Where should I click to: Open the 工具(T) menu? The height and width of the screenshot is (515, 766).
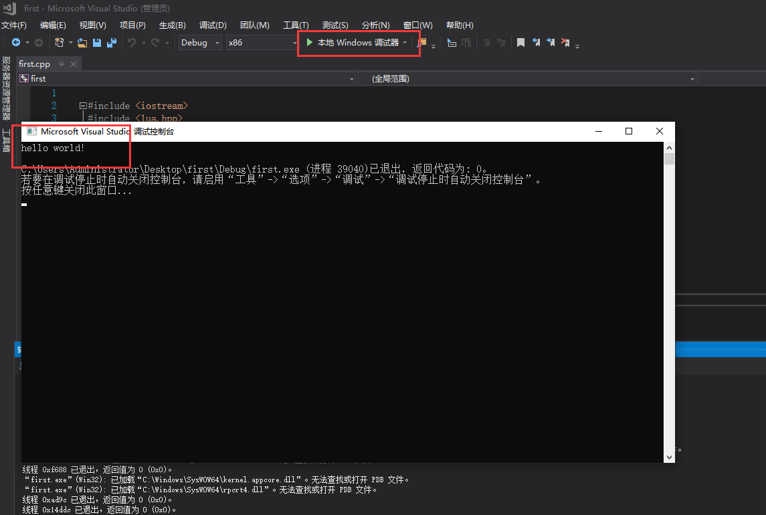[x=295, y=25]
